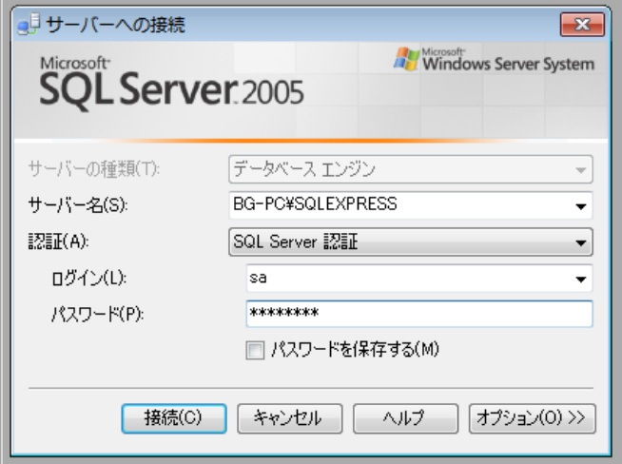Screen dimensions: 622x464
Task: Click the SQL Server 2005 banner title
Action: pyautogui.click(x=171, y=84)
